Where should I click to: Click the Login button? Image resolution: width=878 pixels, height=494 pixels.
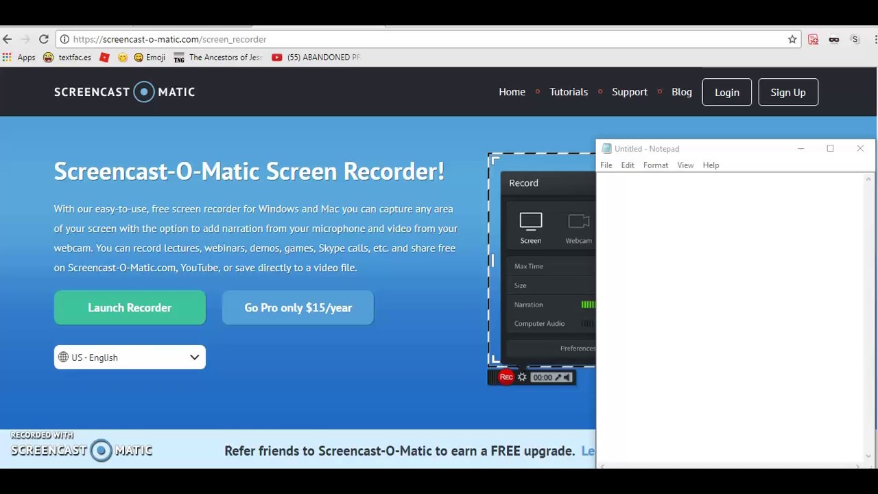(727, 92)
